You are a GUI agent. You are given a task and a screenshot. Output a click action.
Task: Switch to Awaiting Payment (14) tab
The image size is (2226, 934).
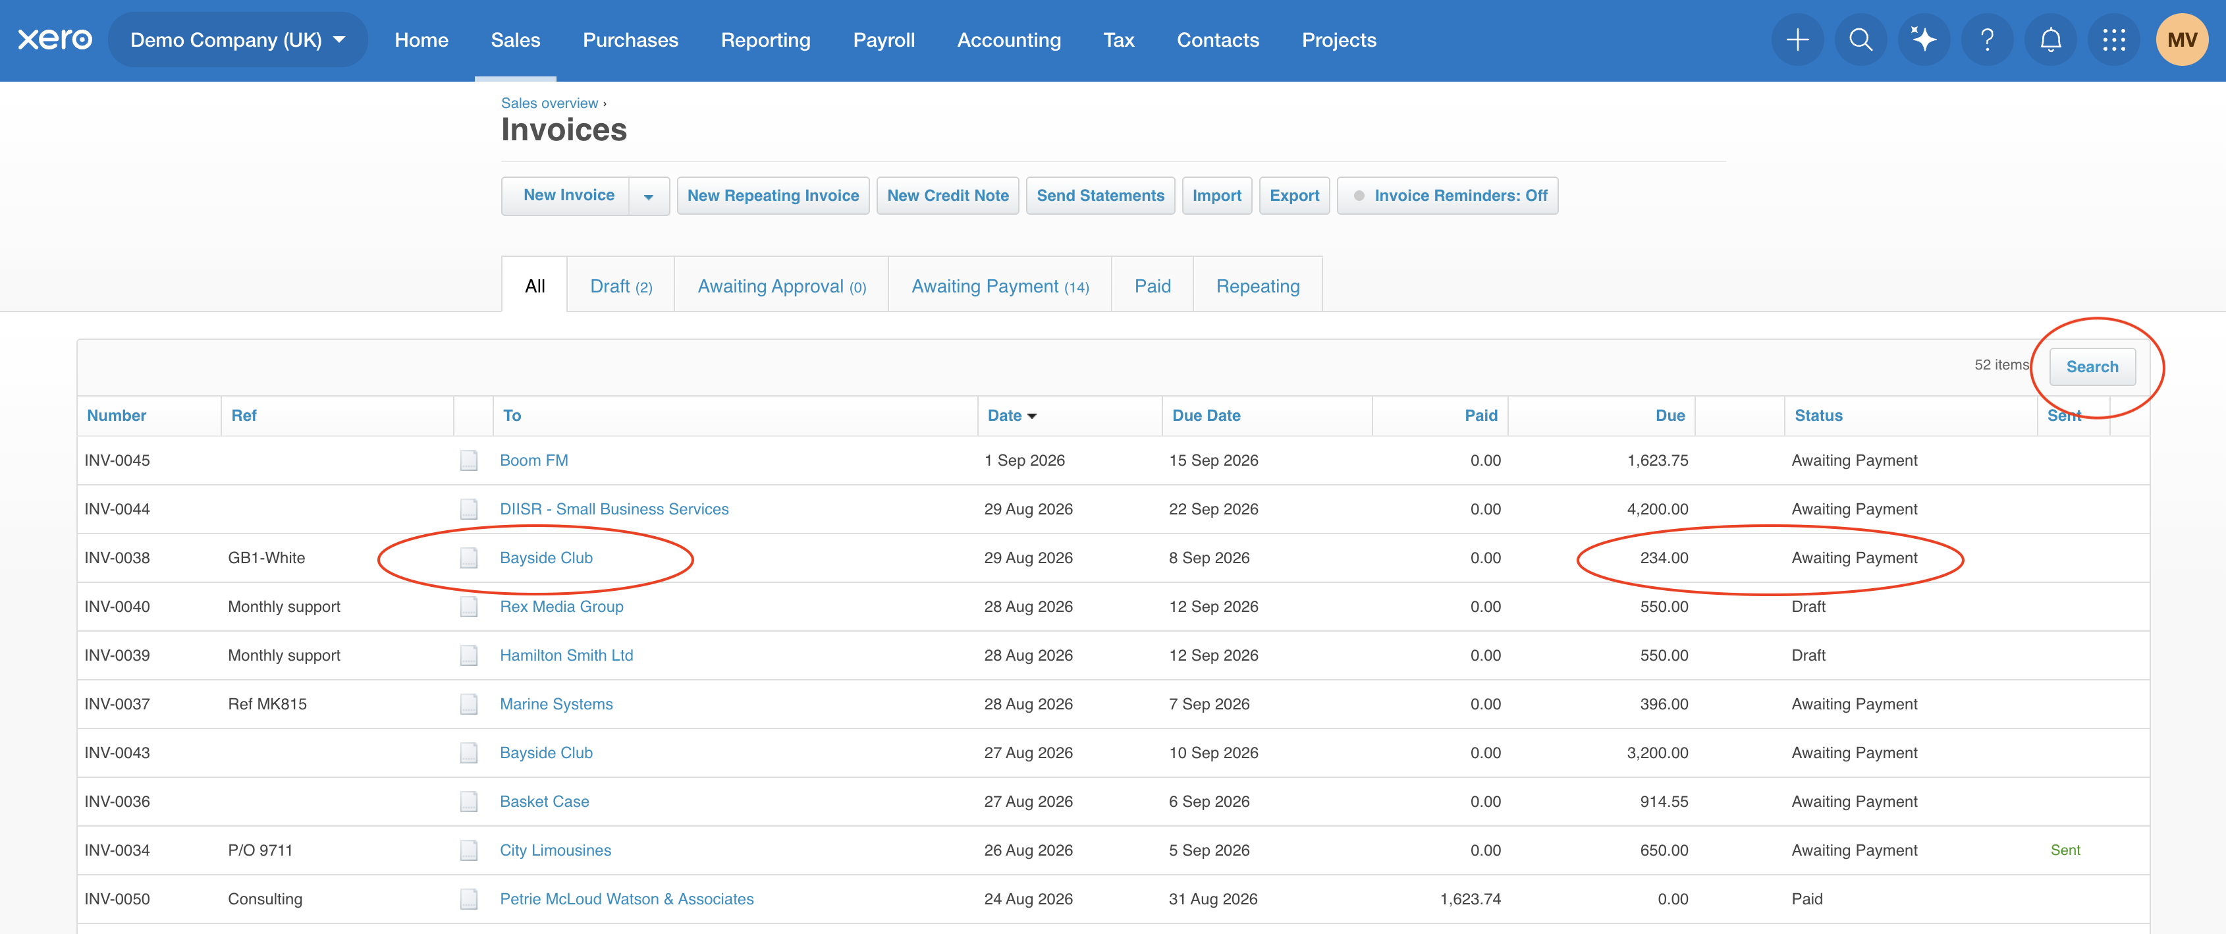pyautogui.click(x=1000, y=286)
